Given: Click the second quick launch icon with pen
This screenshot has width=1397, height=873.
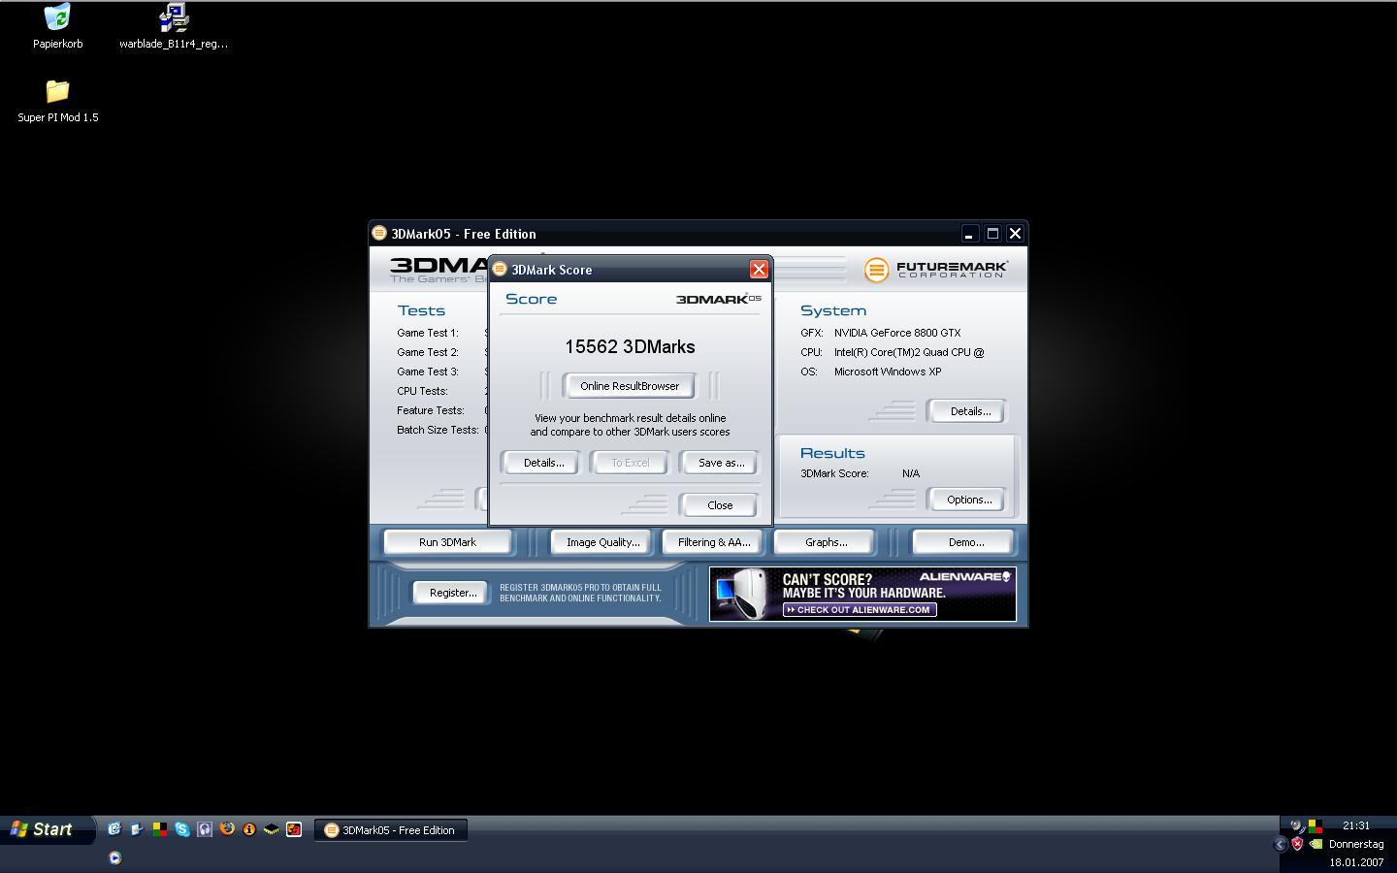Looking at the screenshot, I should [x=137, y=829].
